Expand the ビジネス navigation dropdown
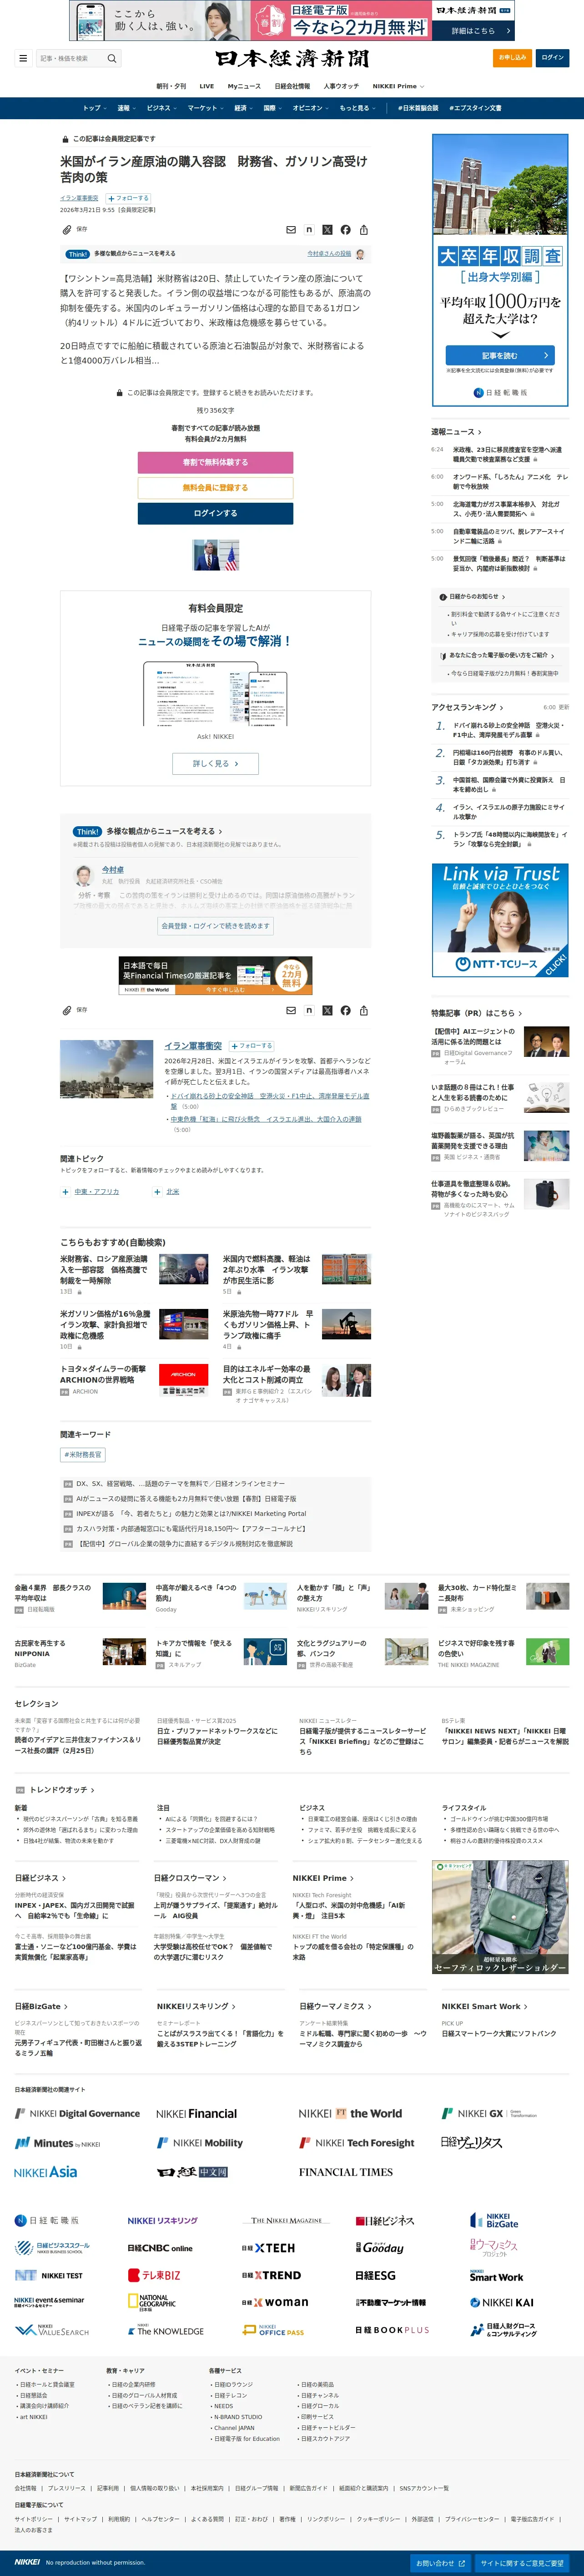The image size is (584, 2576). click(x=161, y=108)
